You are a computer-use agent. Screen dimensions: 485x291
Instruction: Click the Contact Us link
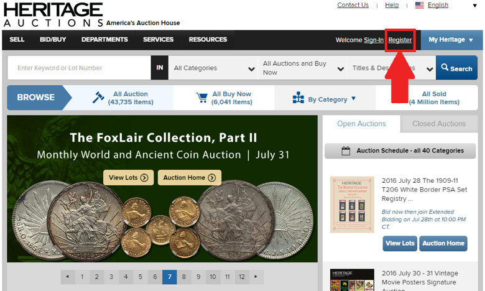click(x=353, y=5)
